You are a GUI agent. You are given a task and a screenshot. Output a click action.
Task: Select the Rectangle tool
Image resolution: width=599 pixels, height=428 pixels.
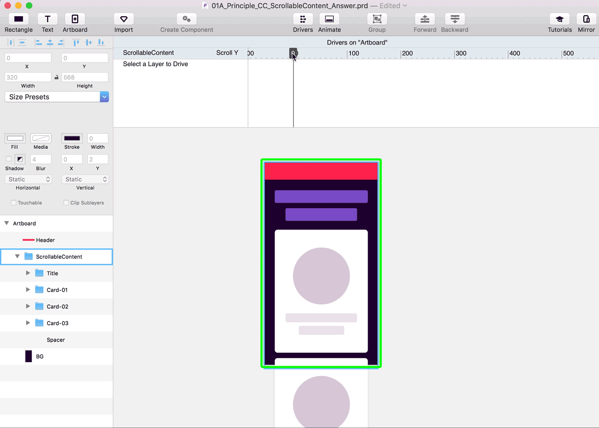pos(18,19)
